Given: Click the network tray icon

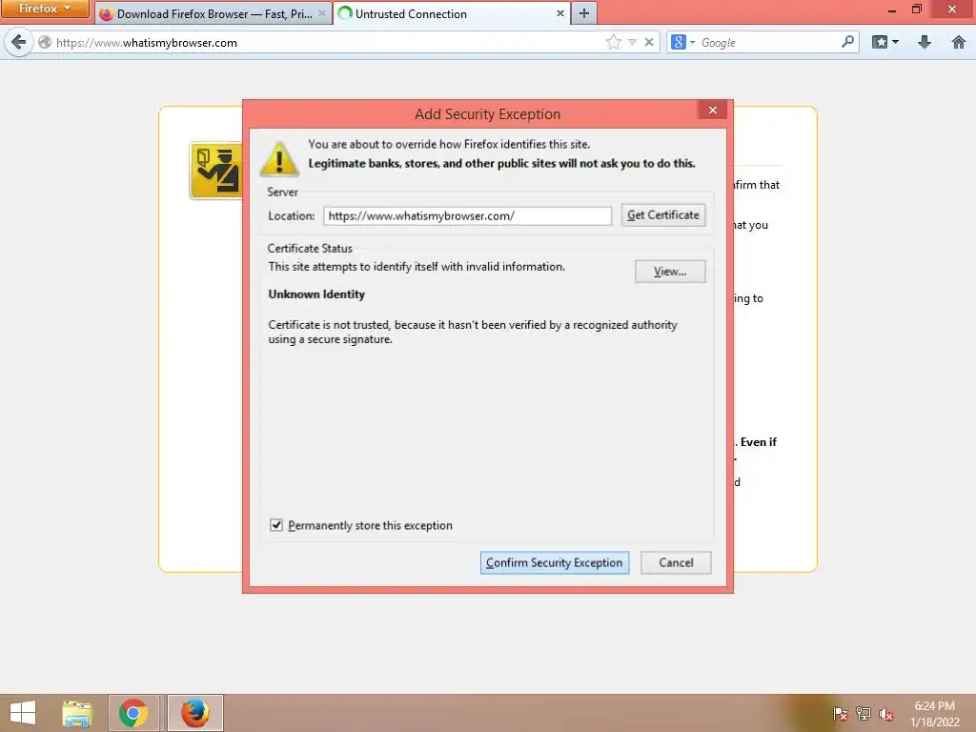Looking at the screenshot, I should (864, 713).
